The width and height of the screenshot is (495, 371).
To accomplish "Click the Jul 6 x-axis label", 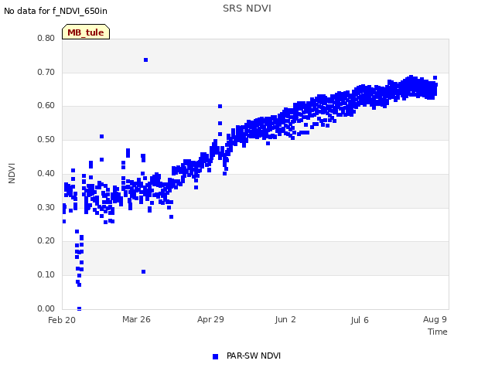I will [360, 320].
